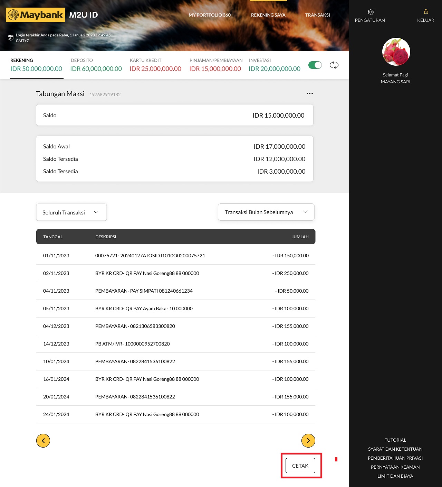Screen dimensions: 442x487
Task: Switch to the Kartu Kredit tab
Action: point(155,65)
